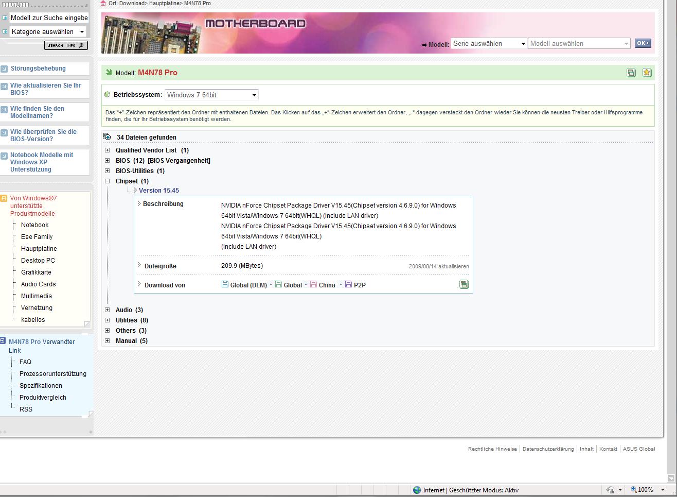Click the files-found icon next to 34 Dateien

(107, 137)
